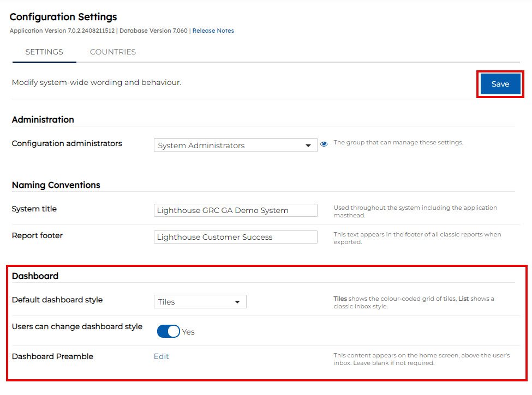The image size is (532, 395).
Task: Click the Administration section heading
Action: [x=43, y=119]
